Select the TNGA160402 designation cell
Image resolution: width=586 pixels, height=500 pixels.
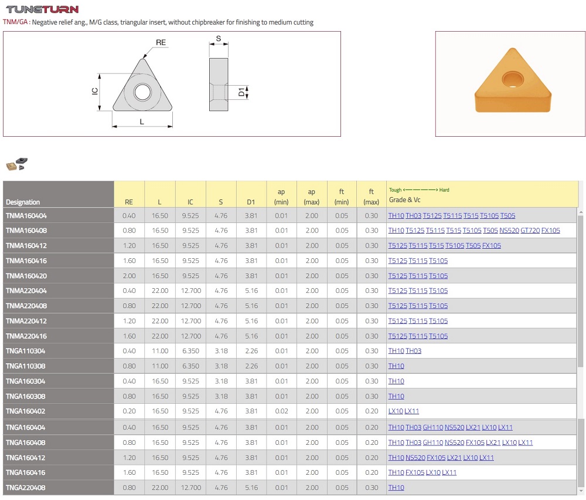click(58, 411)
